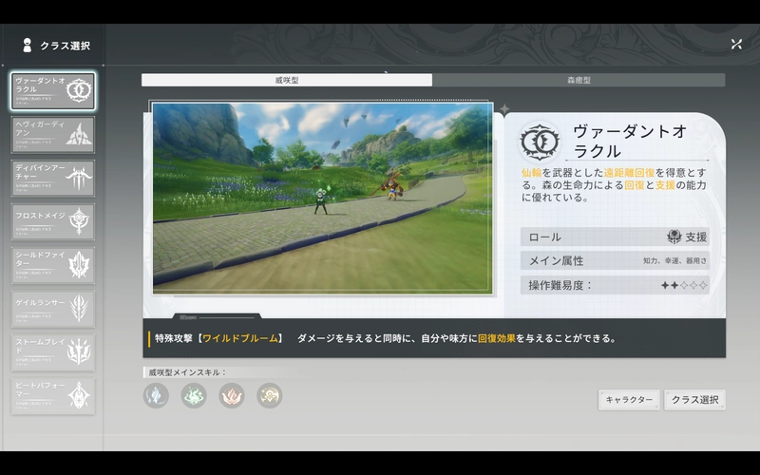
Task: Choose the ゲイルランサー class
Action: click(x=53, y=309)
